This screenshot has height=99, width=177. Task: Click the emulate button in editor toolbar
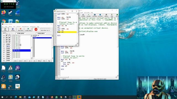(x=88, y=15)
